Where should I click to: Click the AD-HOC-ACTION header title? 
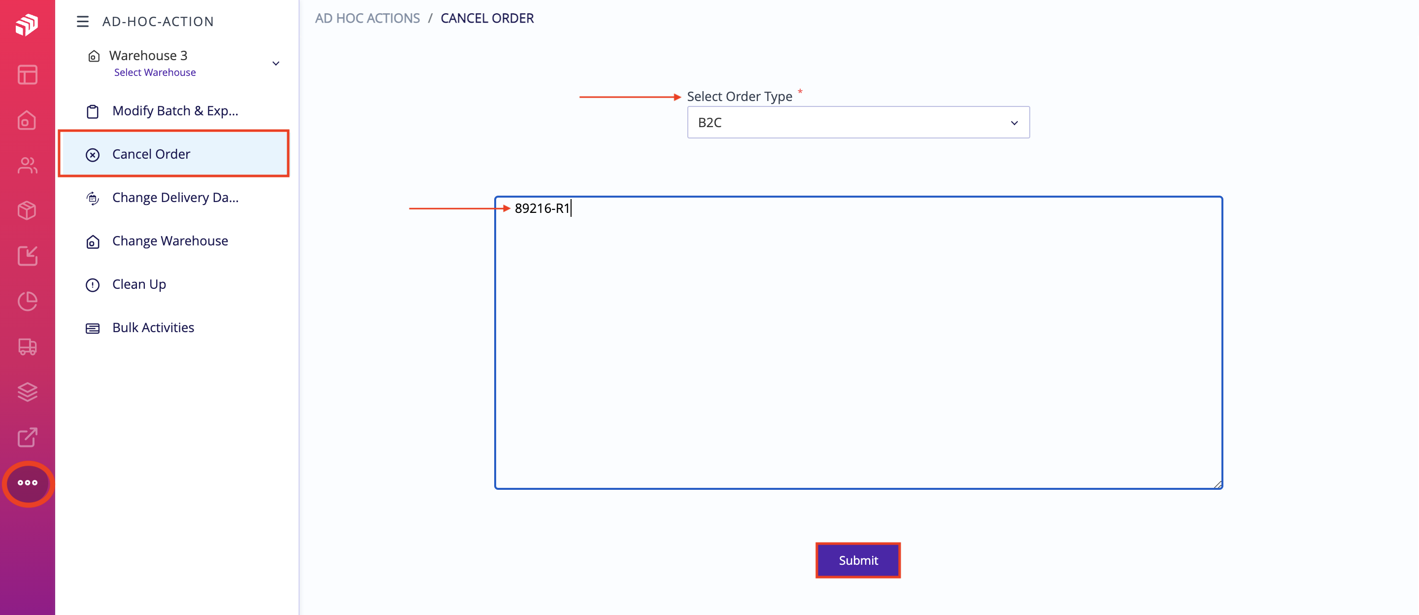pos(158,22)
